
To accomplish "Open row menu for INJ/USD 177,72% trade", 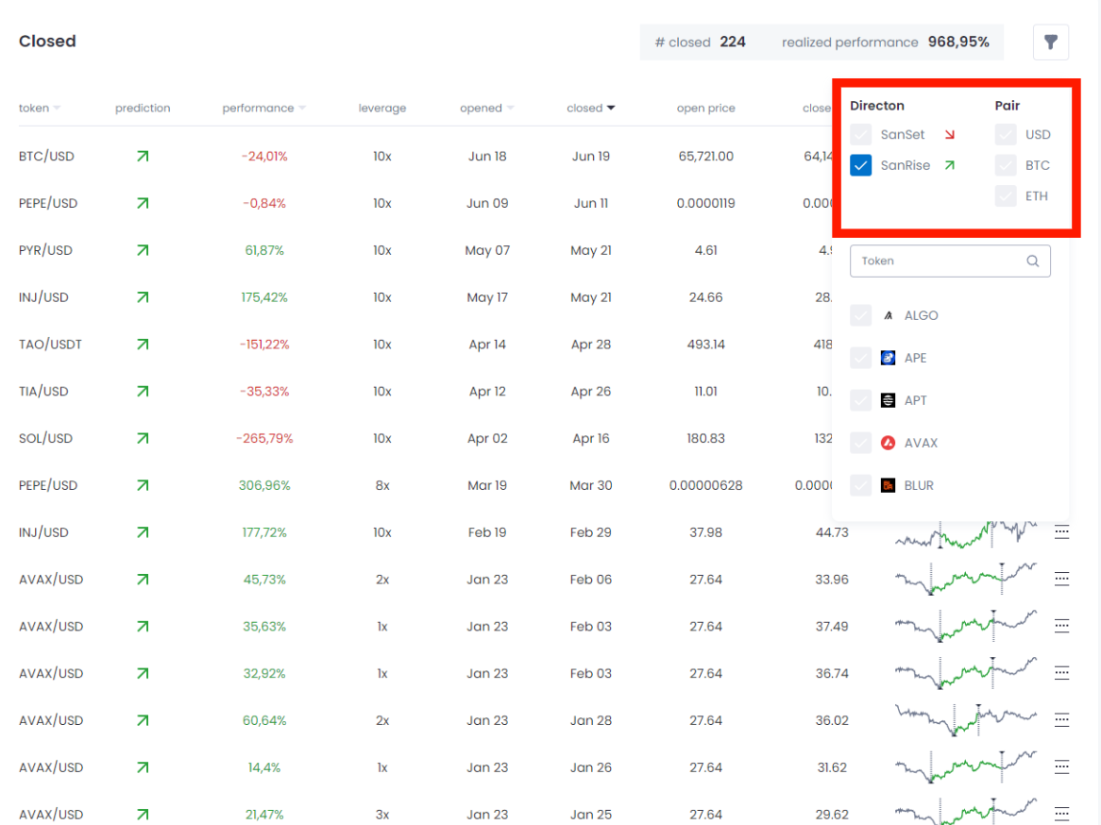I will (x=1061, y=532).
